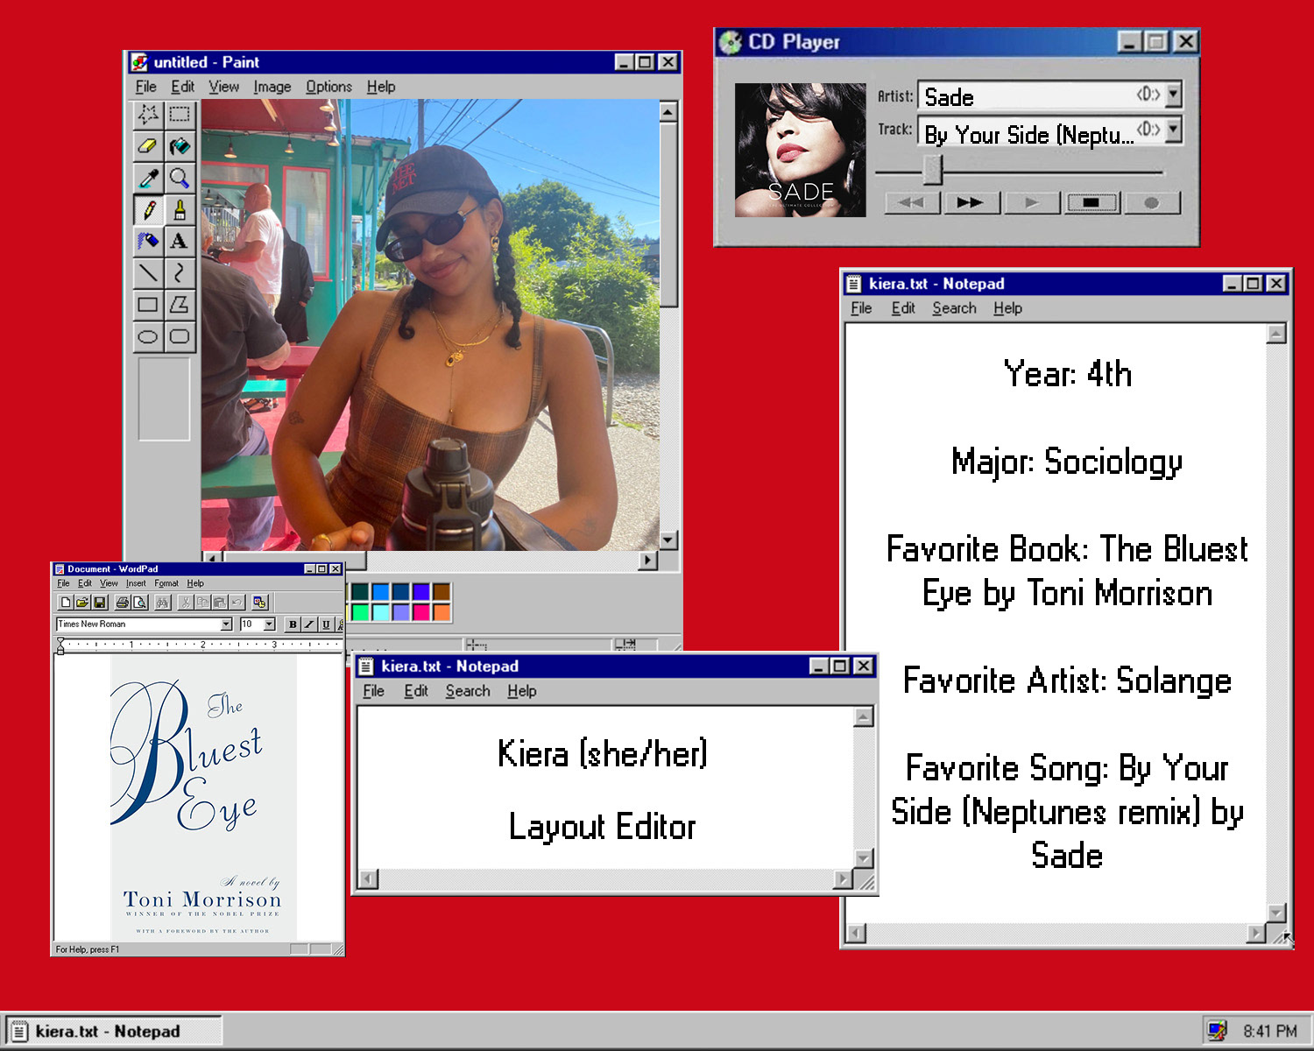Choose the Rectangle shape tool in Paint
Image resolution: width=1314 pixels, height=1051 pixels.
148,304
